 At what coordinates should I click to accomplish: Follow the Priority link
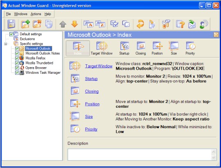pyautogui.click(x=91, y=129)
